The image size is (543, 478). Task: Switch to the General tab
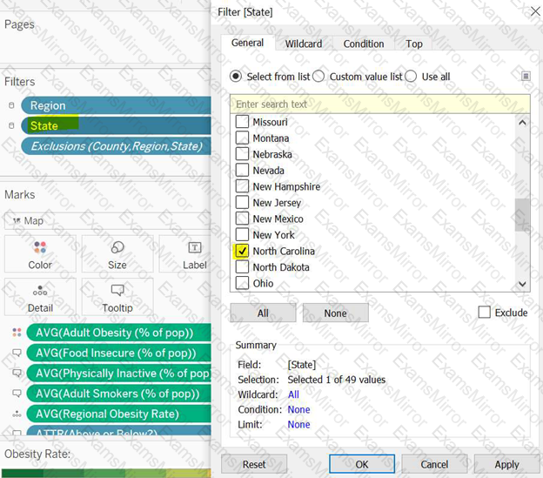[248, 43]
